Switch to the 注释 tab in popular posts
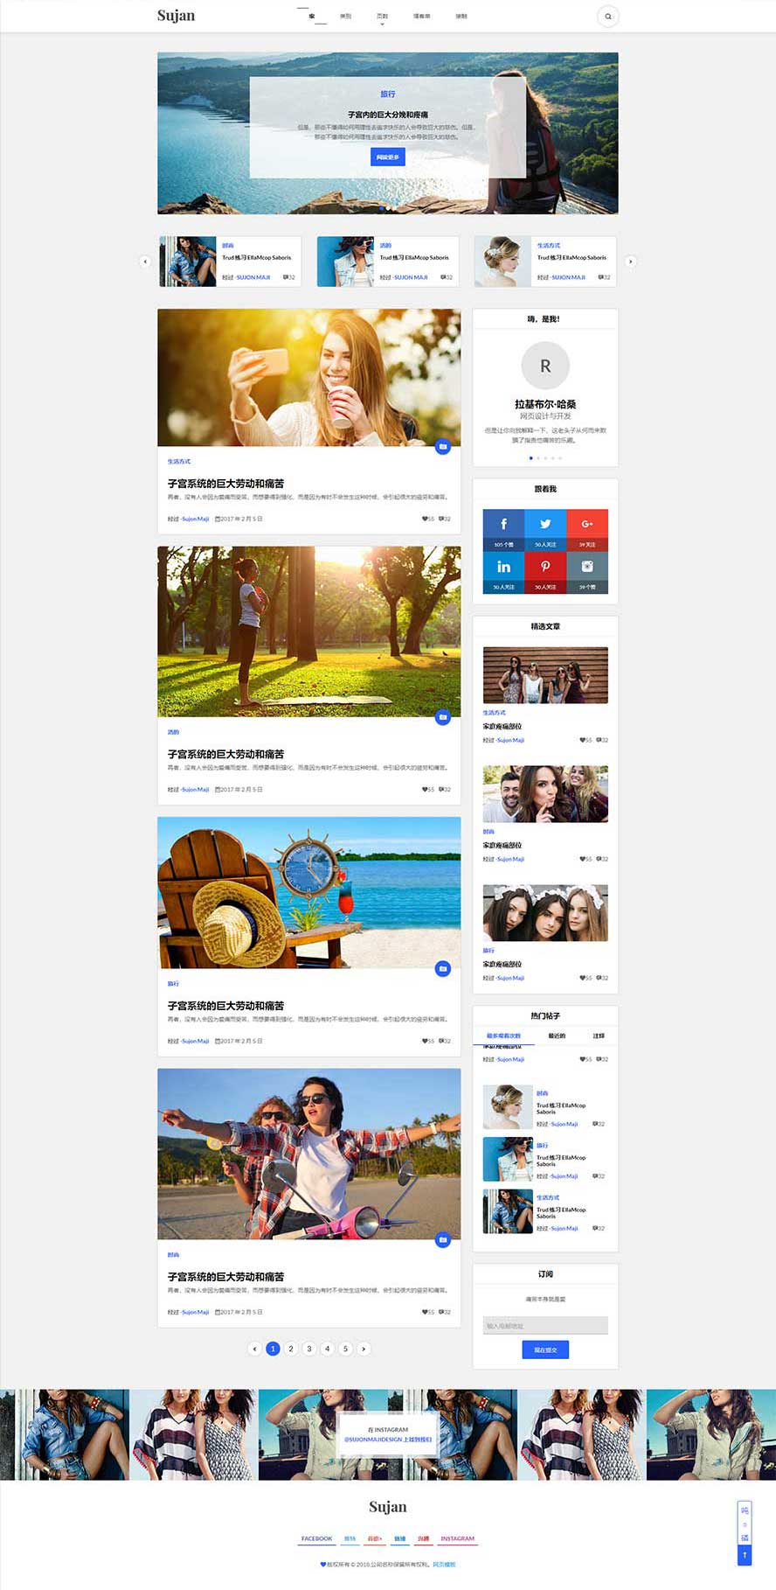 click(599, 1036)
